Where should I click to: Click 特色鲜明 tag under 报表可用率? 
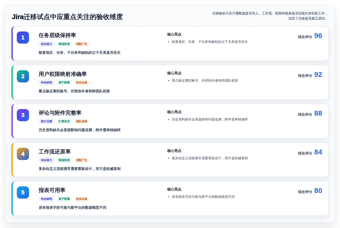pos(47,199)
